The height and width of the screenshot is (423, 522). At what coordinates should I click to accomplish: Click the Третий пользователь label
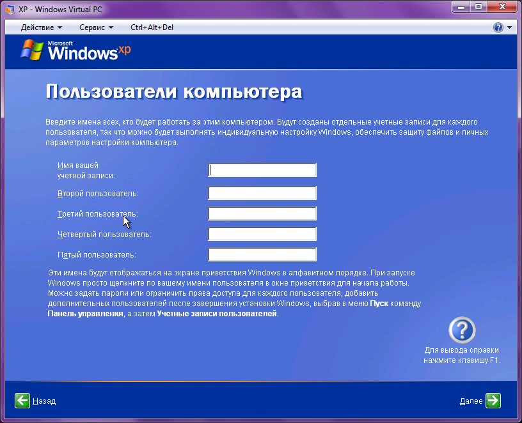tap(97, 214)
